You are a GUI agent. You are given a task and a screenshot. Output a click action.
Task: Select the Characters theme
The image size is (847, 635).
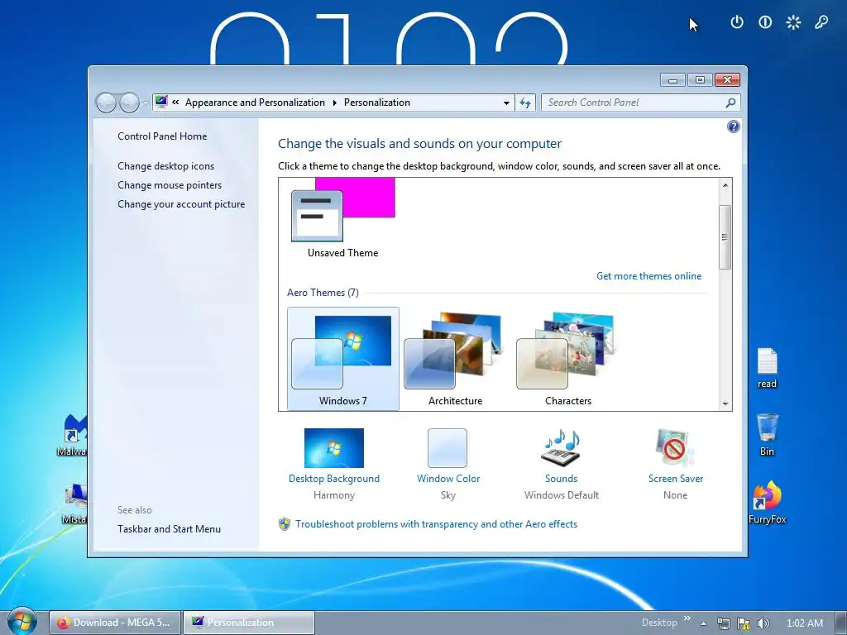(567, 359)
